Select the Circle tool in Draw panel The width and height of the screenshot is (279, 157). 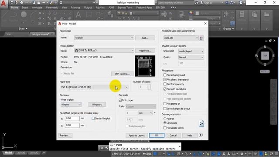24,14
